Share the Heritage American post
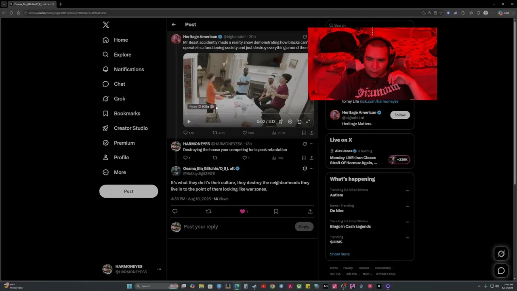 coord(311,133)
